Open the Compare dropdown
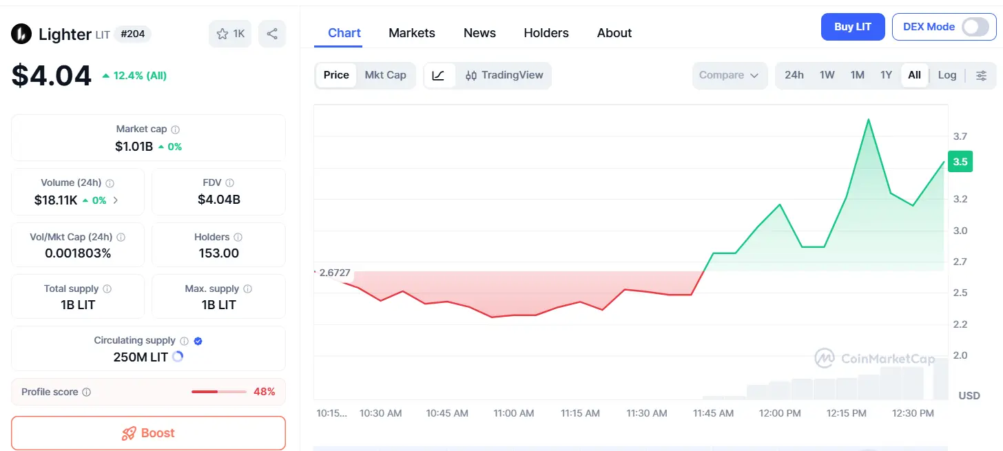 click(x=730, y=75)
